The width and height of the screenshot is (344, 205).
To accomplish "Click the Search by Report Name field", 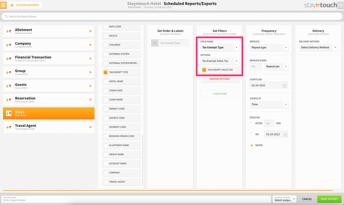I will point(172,16).
